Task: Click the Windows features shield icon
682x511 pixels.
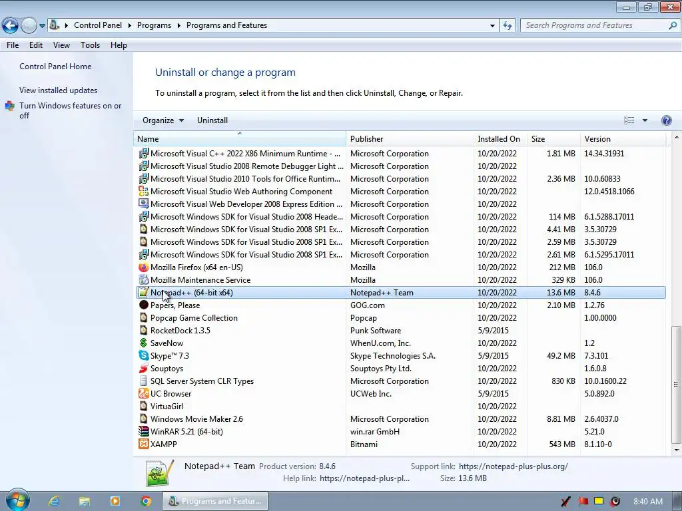Action: [9, 106]
